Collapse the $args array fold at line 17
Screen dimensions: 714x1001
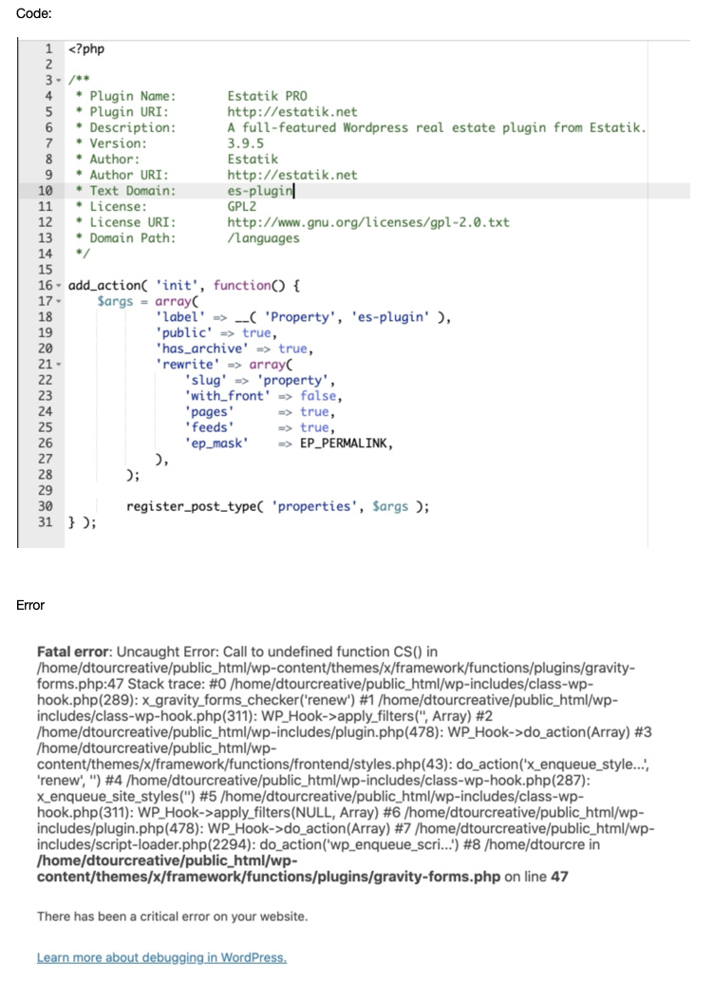[x=59, y=301]
